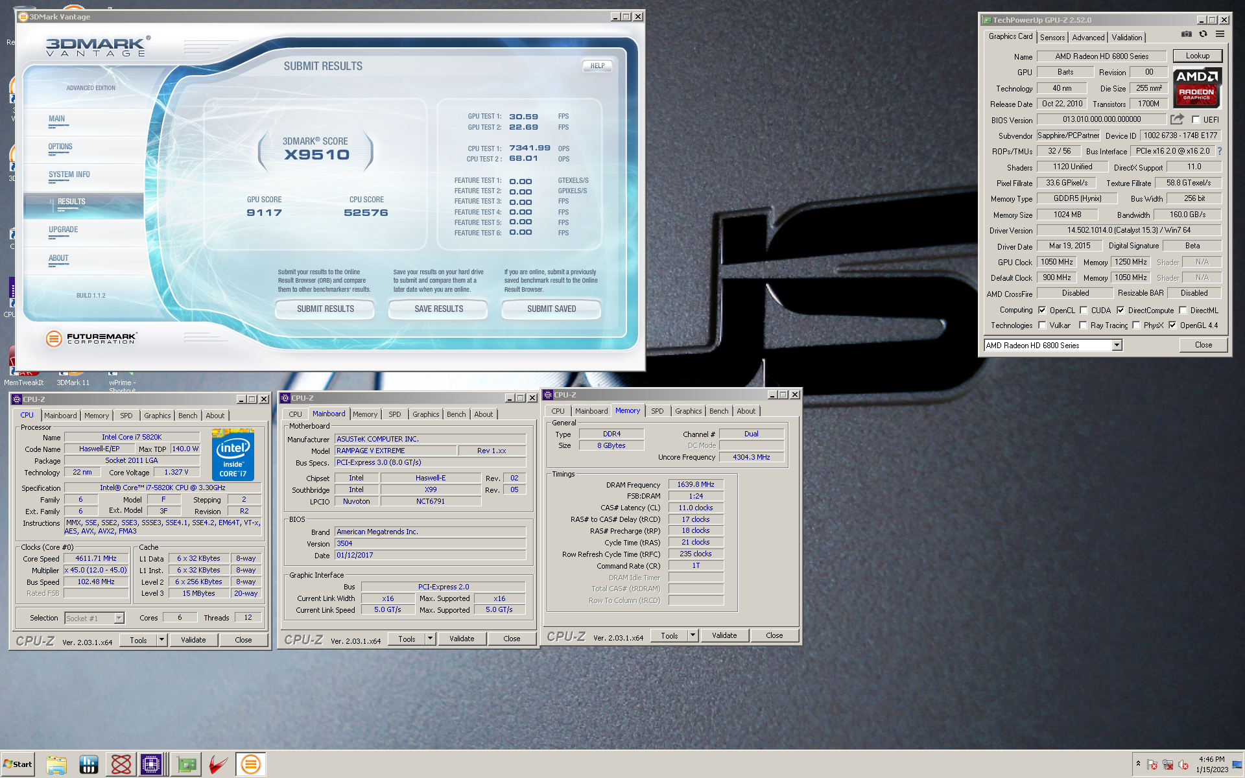The width and height of the screenshot is (1245, 778).
Task: Open the Graphics tab in the CPU-Z Mainboard window
Action: coord(425,414)
